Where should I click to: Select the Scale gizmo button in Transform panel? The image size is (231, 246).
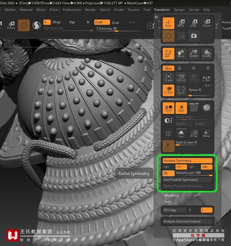193,23
